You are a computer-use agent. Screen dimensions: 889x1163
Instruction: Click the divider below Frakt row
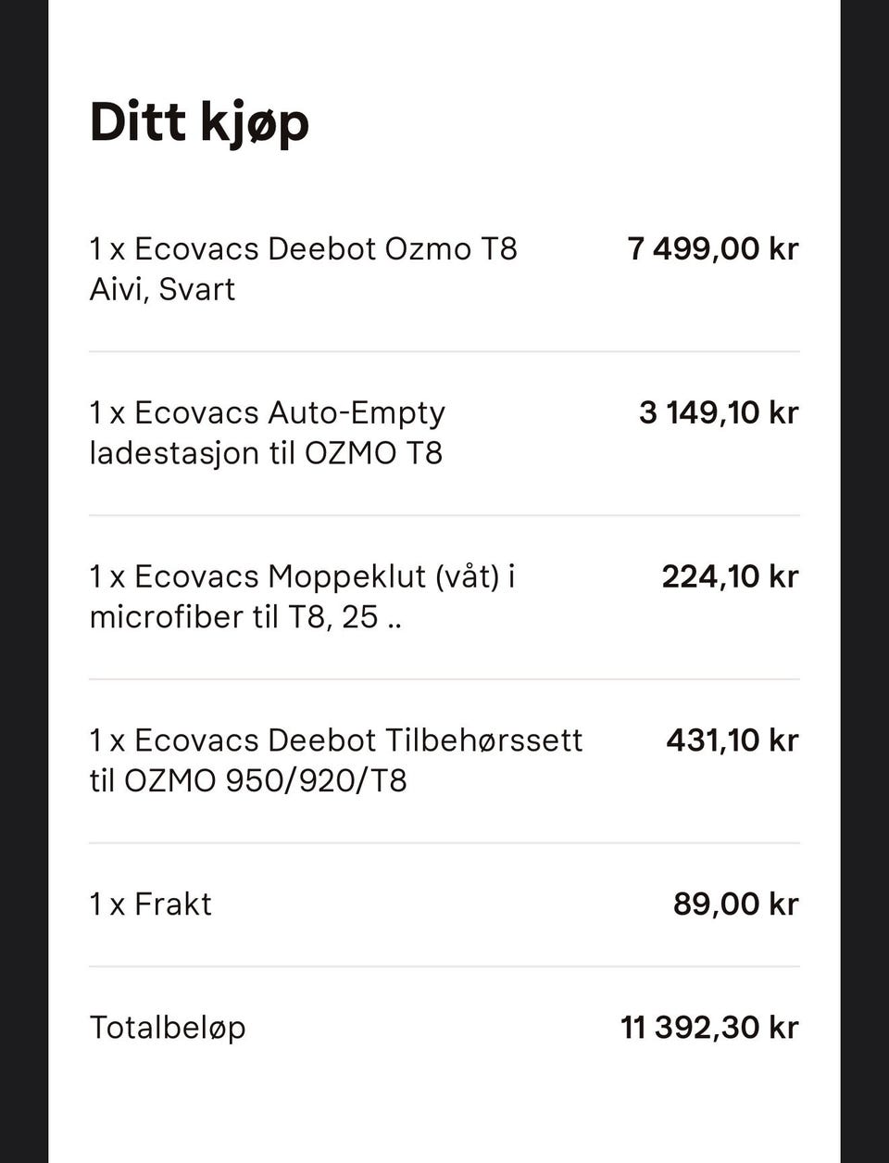444,967
